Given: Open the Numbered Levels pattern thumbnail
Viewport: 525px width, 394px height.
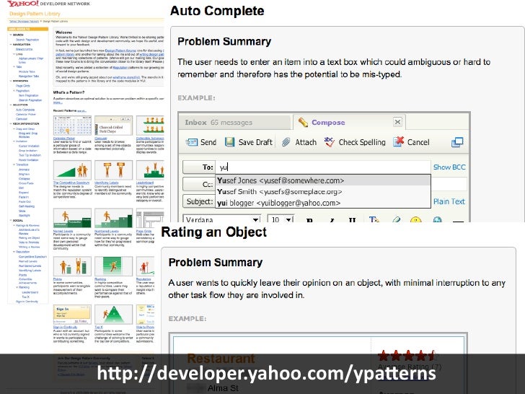Looking at the screenshot, I should click(113, 218).
